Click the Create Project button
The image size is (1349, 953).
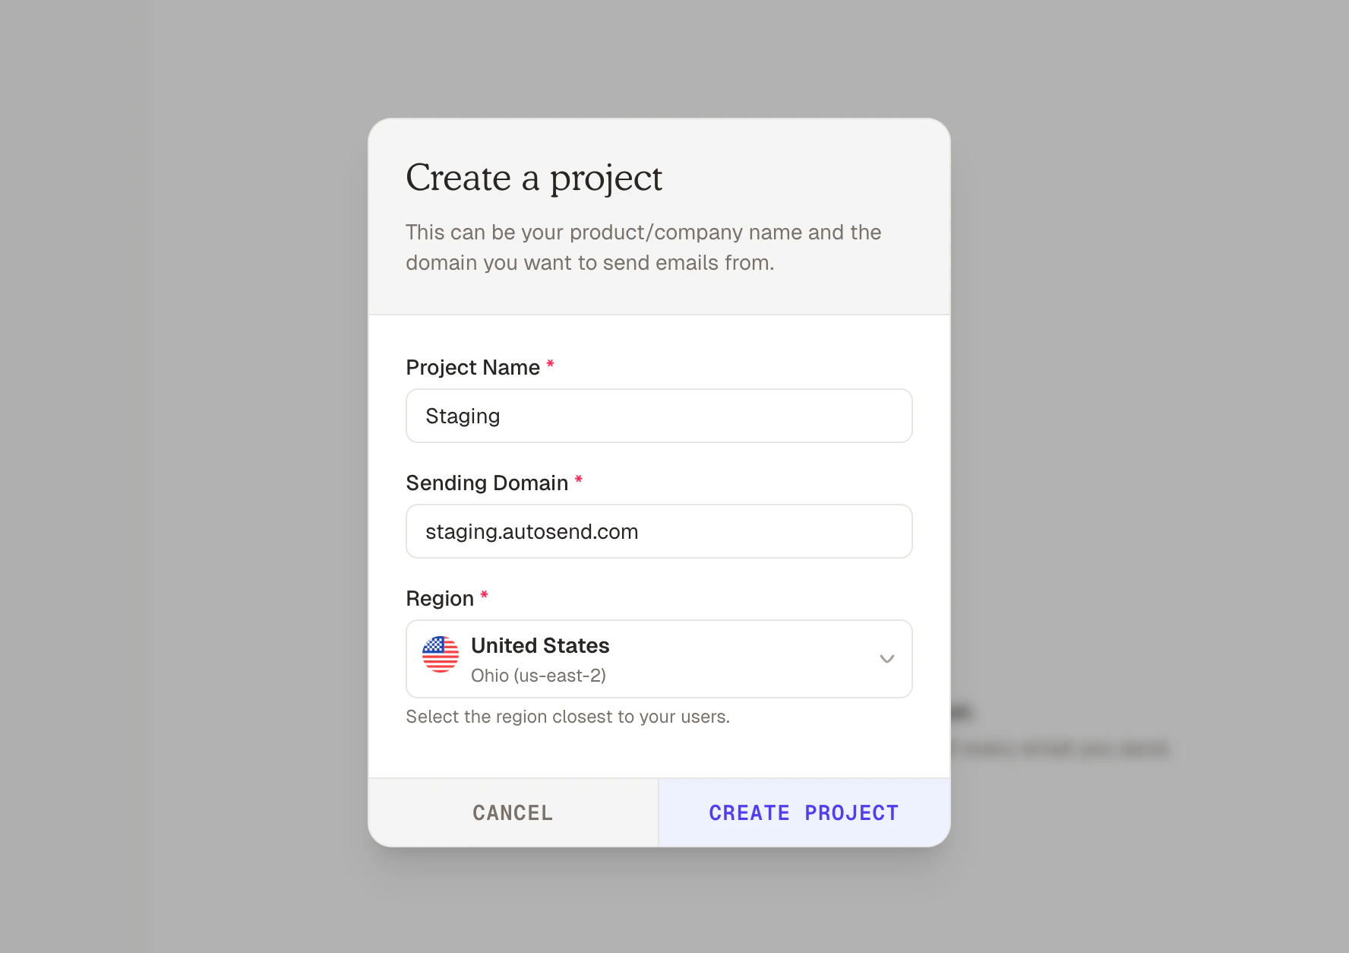(x=803, y=812)
